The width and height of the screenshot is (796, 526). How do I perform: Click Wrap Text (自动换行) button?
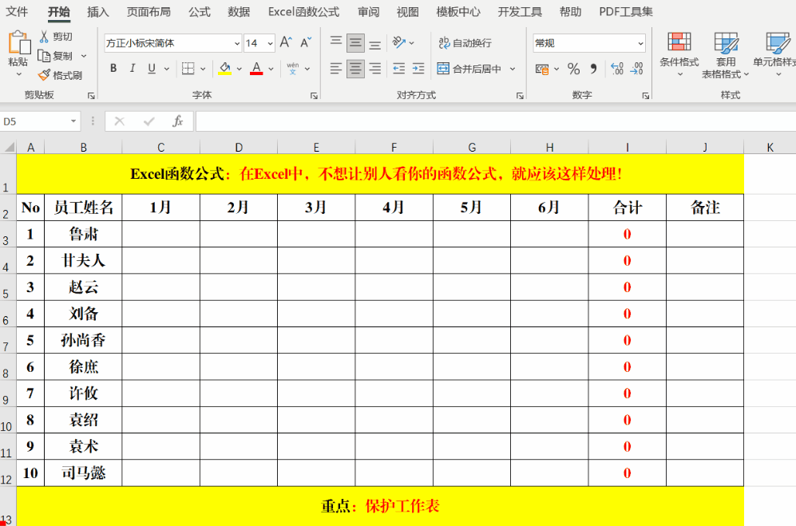click(465, 42)
